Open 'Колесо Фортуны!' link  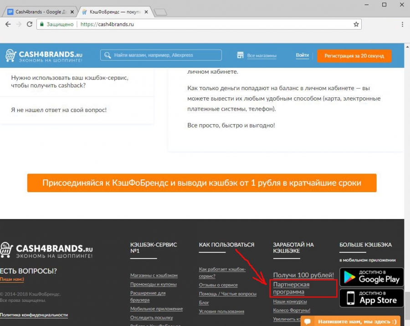click(x=292, y=311)
